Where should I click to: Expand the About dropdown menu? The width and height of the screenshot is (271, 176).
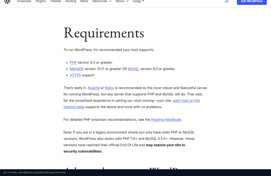coord(122,1)
